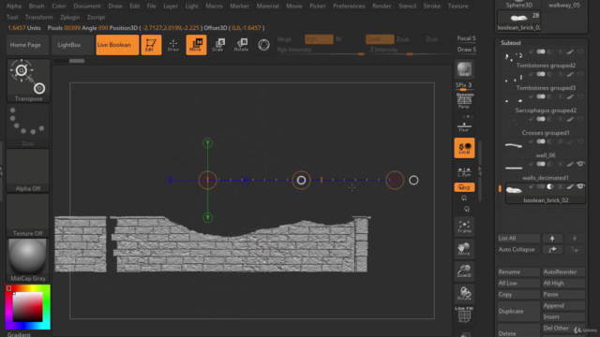Viewport: 600px width, 337px height.
Task: Move subtool up with arrow
Action: point(552,238)
